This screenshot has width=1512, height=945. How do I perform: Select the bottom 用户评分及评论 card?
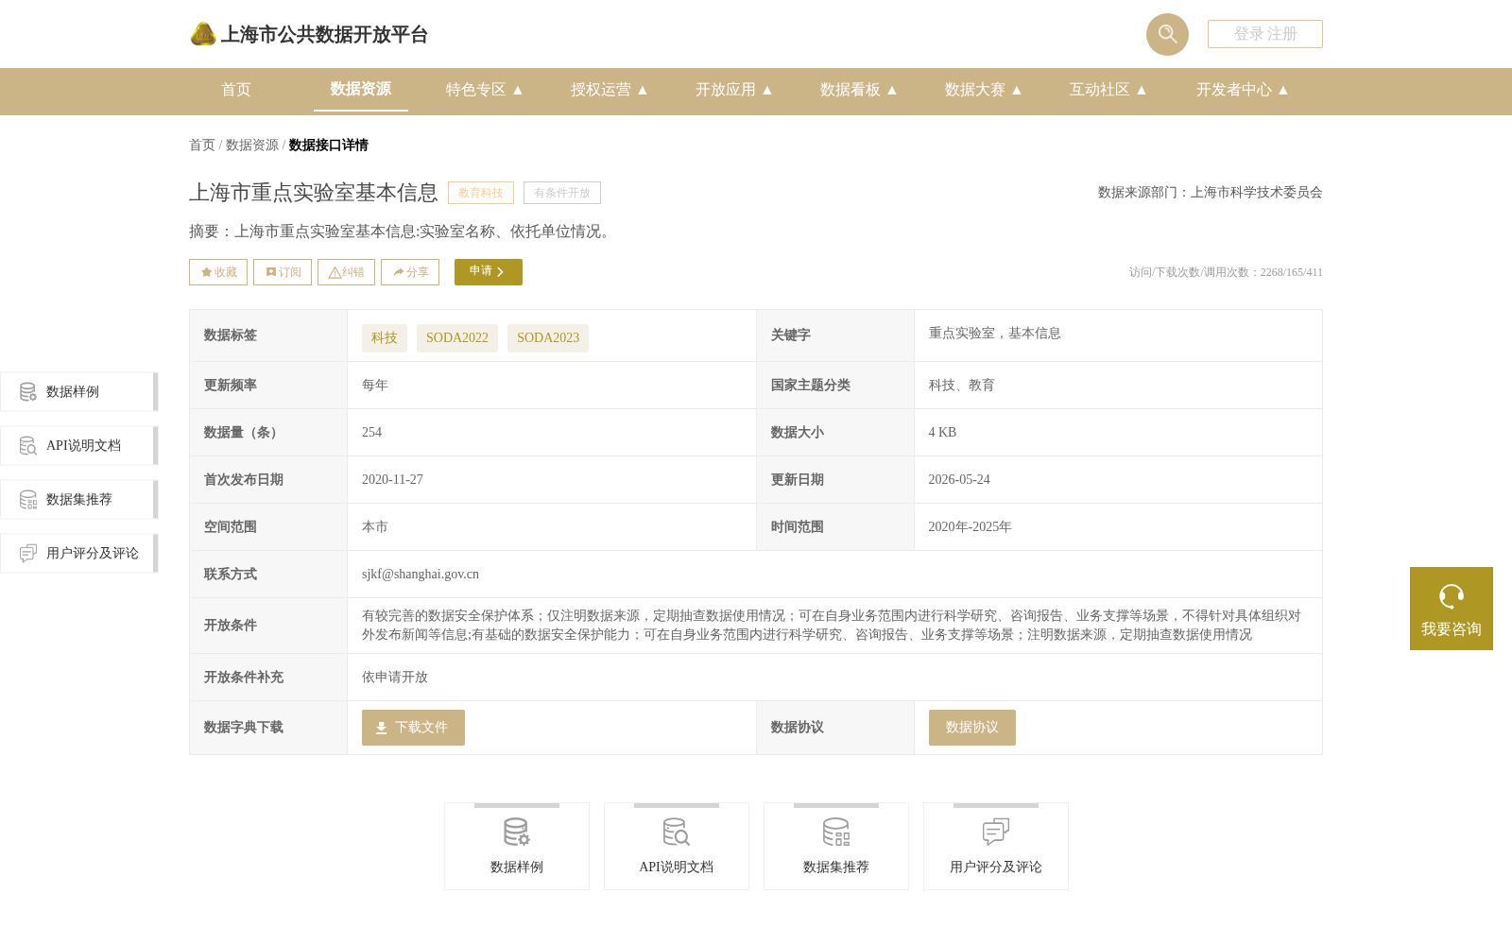[996, 847]
